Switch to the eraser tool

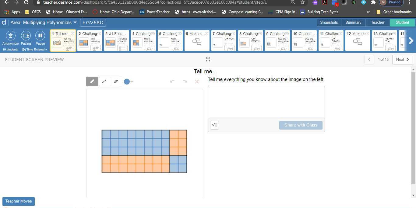[116, 81]
